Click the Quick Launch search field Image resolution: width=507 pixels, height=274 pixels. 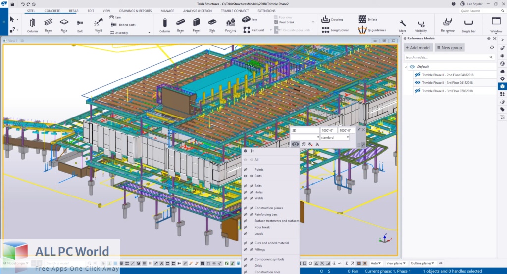[482, 11]
